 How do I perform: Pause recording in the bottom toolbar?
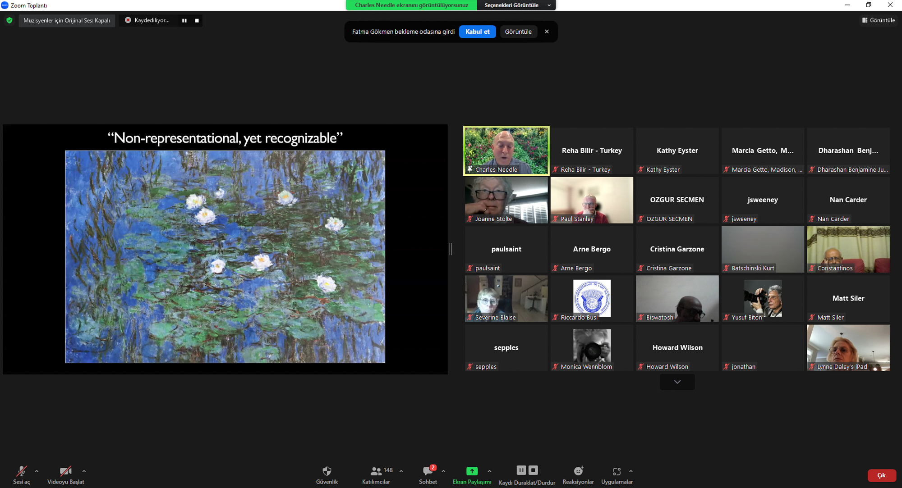(x=521, y=470)
